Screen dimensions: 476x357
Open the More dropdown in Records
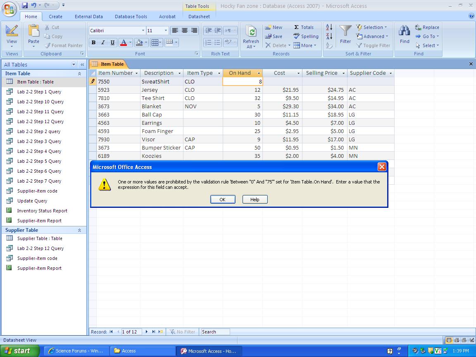point(305,45)
